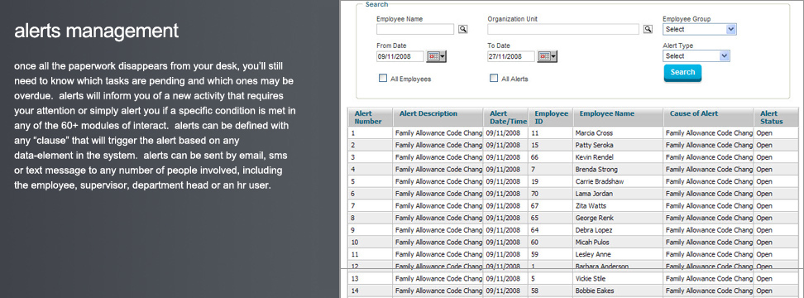Select the Lesley Anne employee name cell
This screenshot has height=298, width=804.
(619, 254)
